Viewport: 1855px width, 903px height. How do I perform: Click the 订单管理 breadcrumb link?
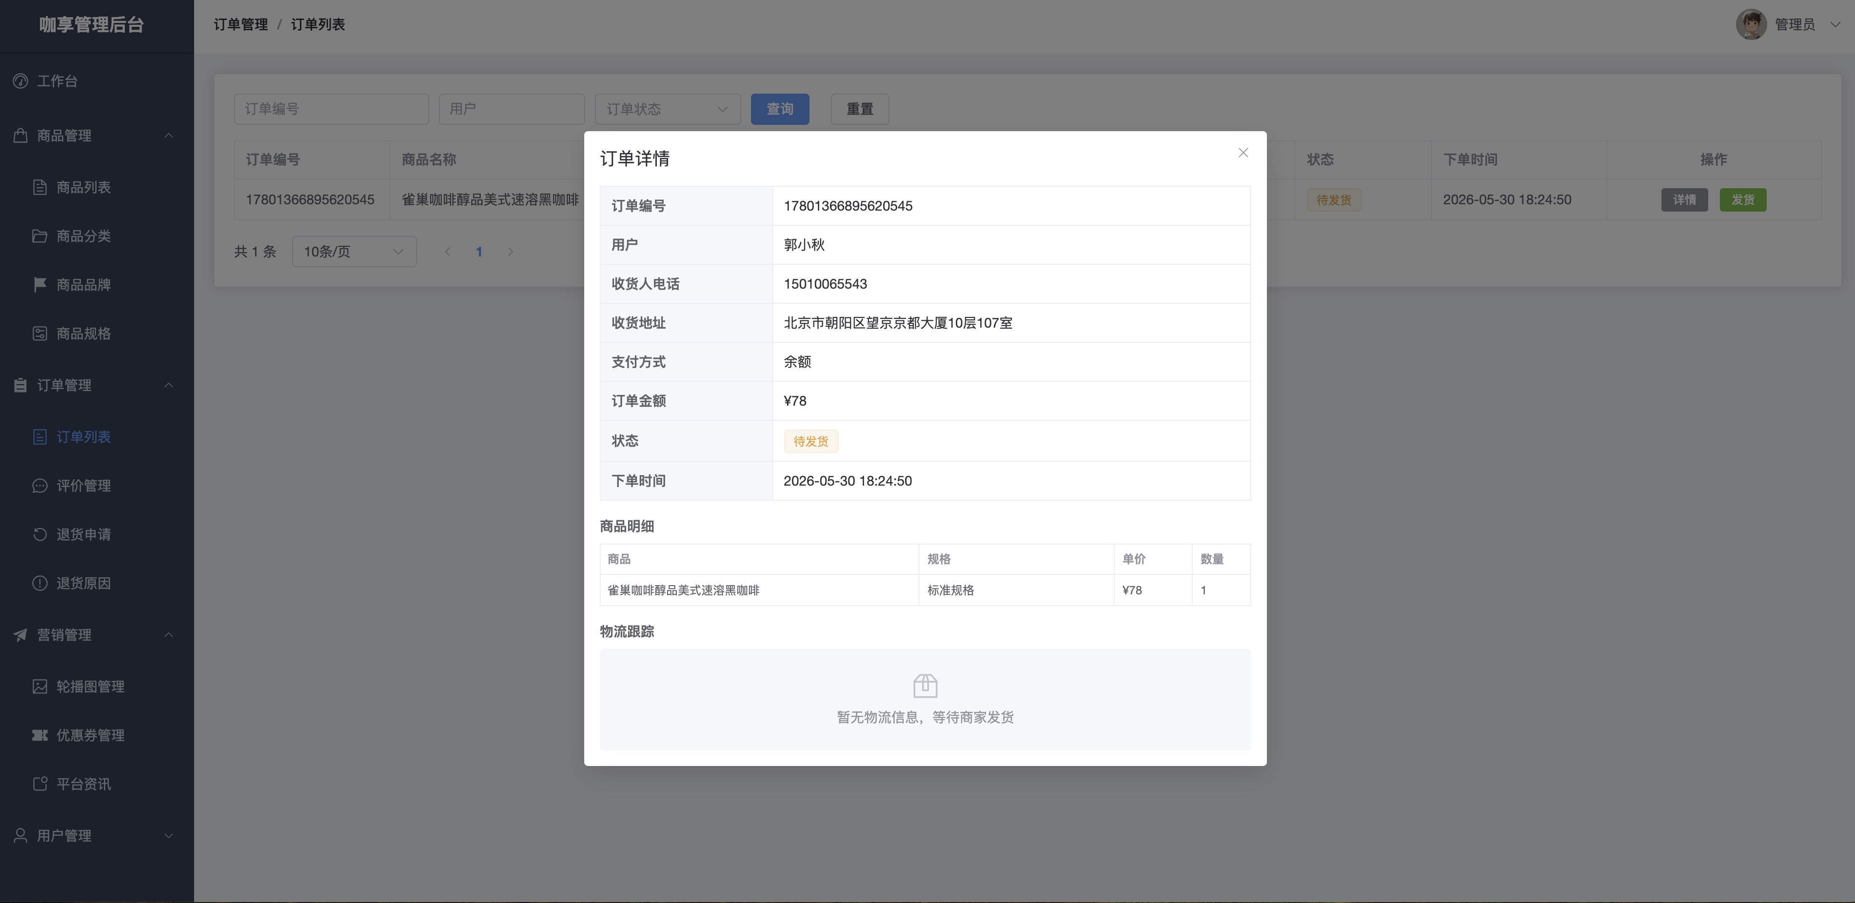tap(240, 24)
